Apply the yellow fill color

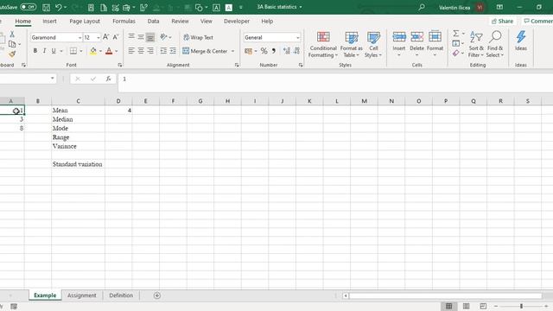[93, 51]
